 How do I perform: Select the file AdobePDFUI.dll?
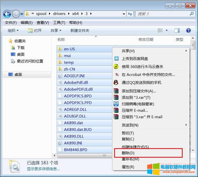click(x=84, y=89)
